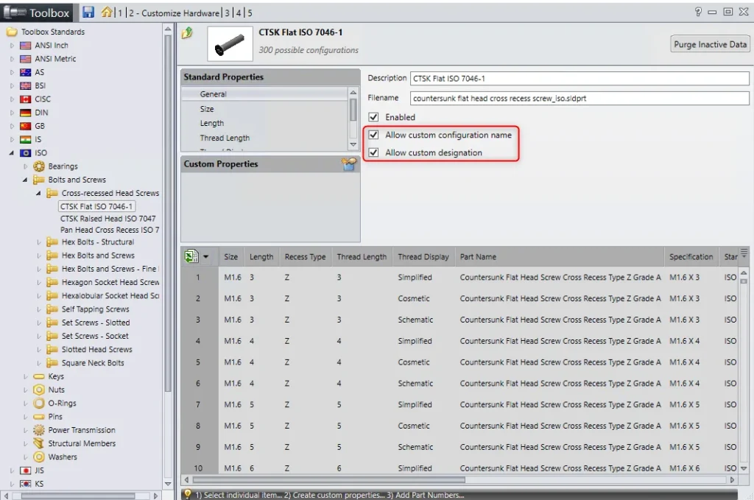
Task: Click the lightbulb tip icon in status bar
Action: coord(188,494)
